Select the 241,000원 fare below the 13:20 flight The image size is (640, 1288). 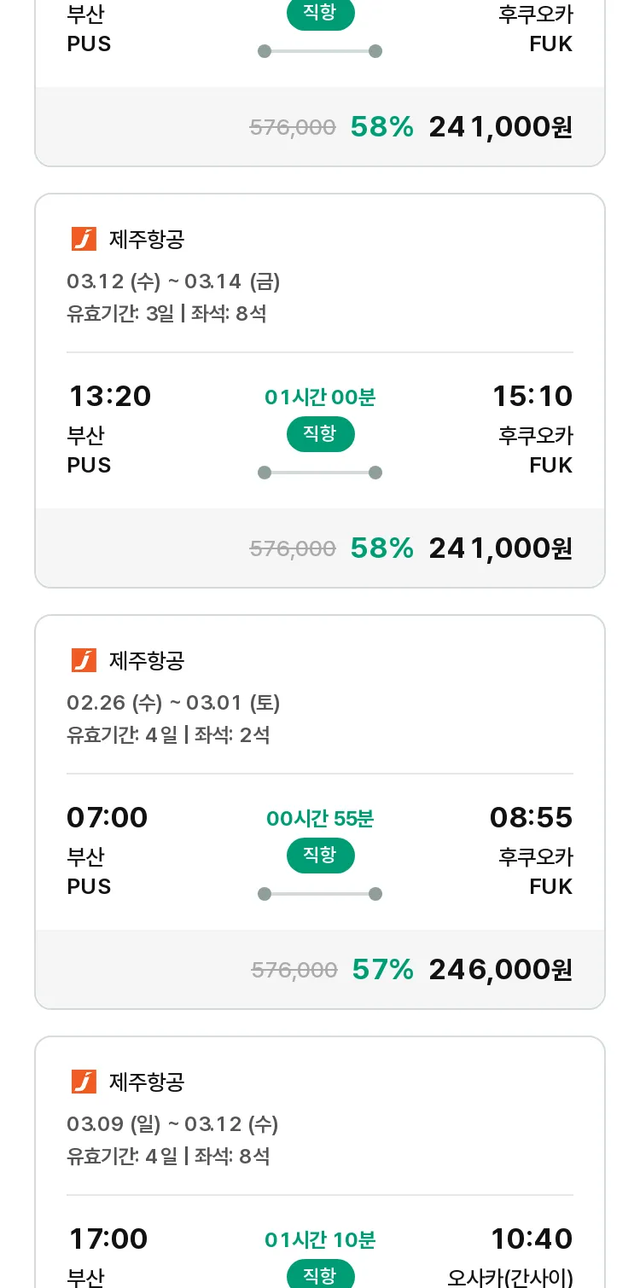[x=500, y=548]
